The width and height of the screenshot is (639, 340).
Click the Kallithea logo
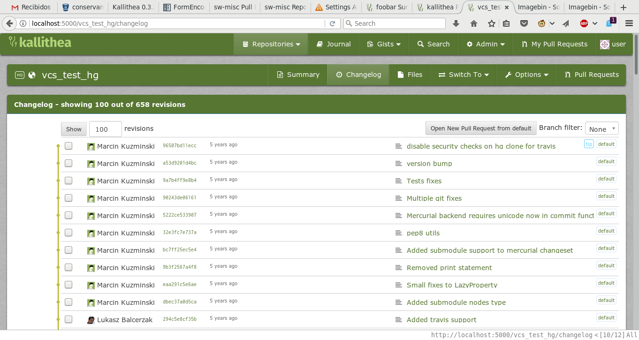coord(40,43)
